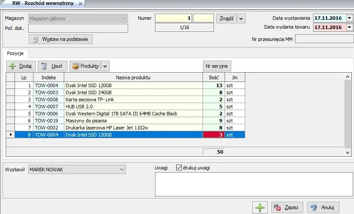The image size is (354, 214).
Task: Select row Karta sieciowa TP- Link
Action: click(125, 100)
